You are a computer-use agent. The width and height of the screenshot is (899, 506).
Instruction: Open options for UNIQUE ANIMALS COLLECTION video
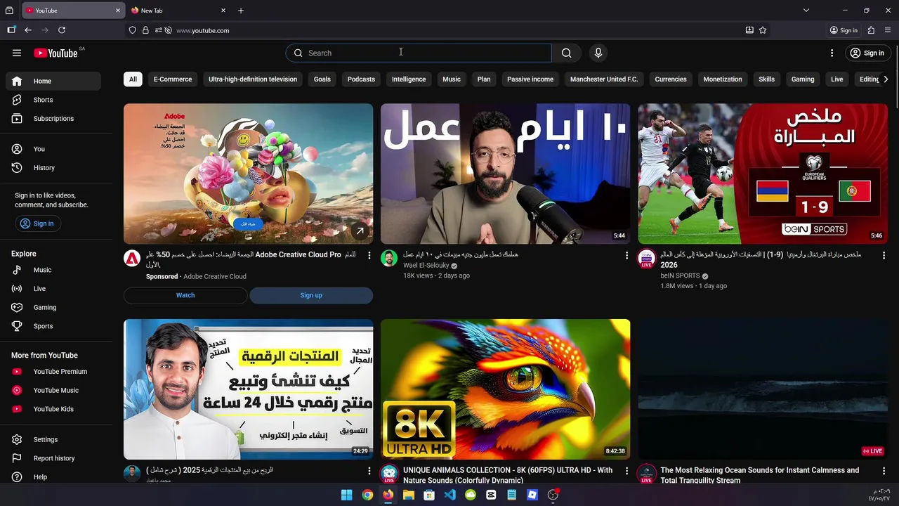point(626,471)
